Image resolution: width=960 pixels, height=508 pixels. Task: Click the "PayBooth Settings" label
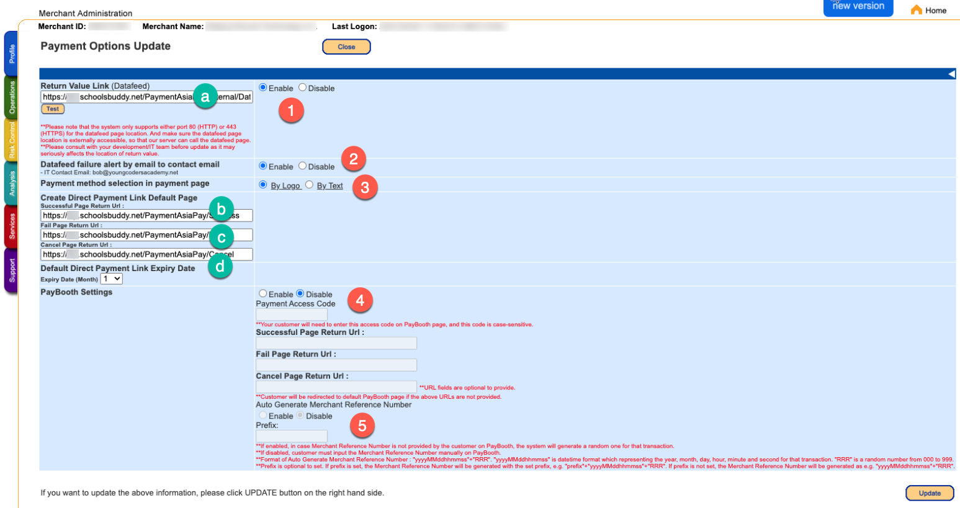pos(76,292)
